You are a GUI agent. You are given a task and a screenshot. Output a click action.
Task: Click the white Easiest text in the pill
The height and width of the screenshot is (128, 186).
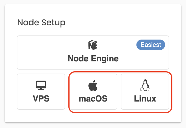(x=151, y=45)
